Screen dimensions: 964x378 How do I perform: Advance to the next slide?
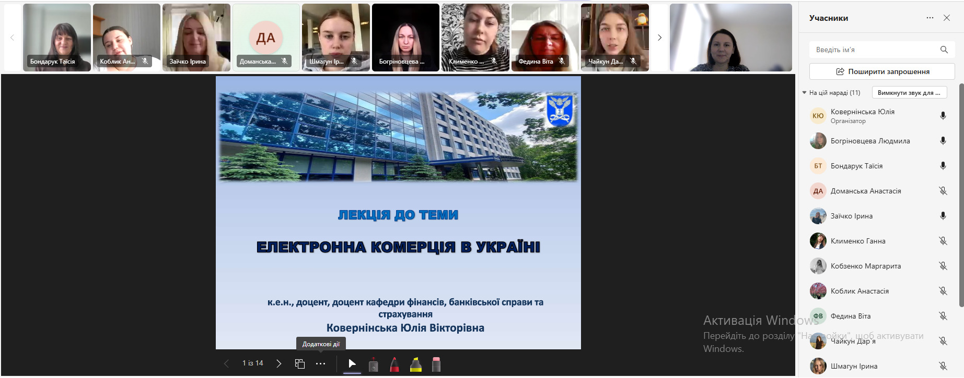click(278, 364)
